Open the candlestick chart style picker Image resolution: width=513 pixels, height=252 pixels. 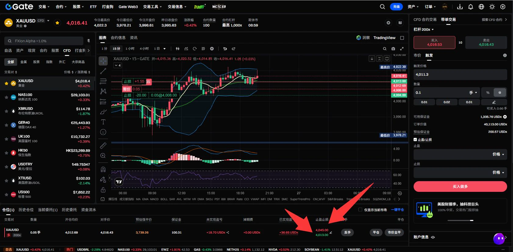click(x=178, y=49)
